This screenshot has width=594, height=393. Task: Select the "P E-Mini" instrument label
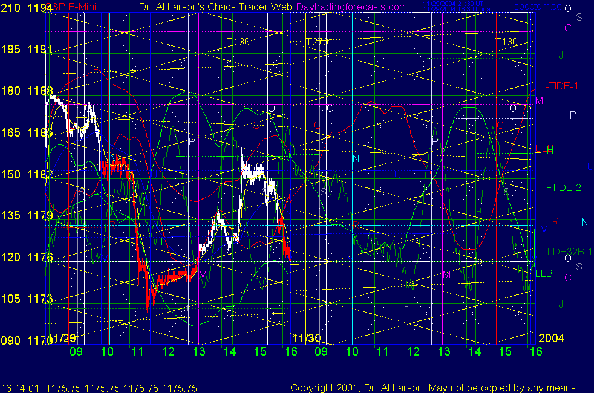(x=77, y=7)
